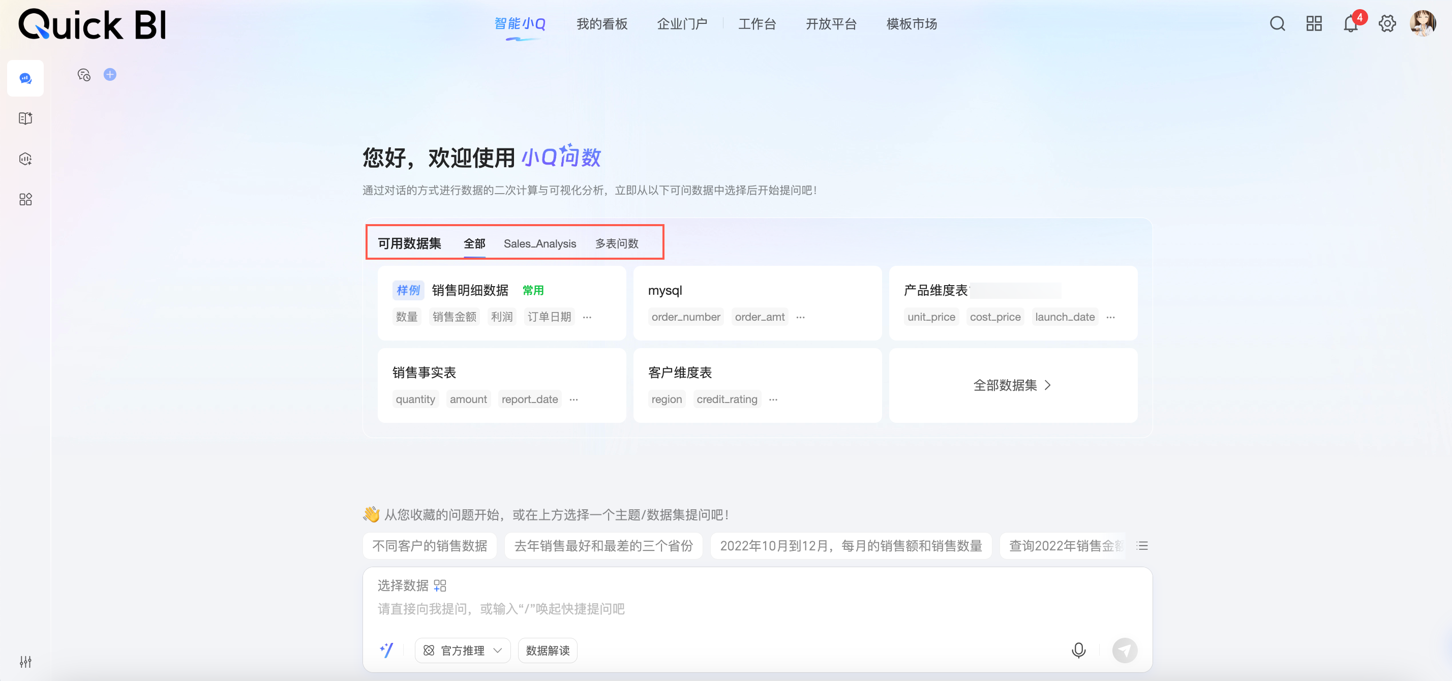Viewport: 1452px width, 681px height.
Task: Click the send arrow button
Action: tap(1125, 650)
